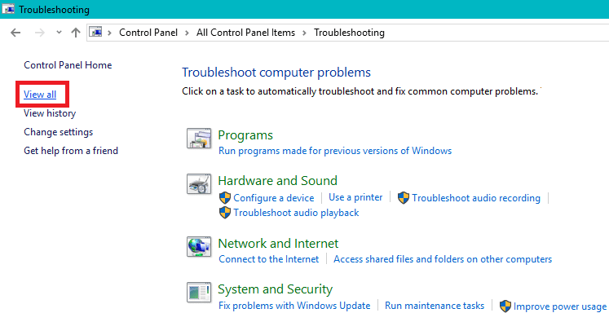Select the Control Panel breadcrumb

(x=148, y=33)
